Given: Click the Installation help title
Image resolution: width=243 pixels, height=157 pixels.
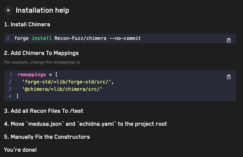Looking at the screenshot, I should 43,10.
